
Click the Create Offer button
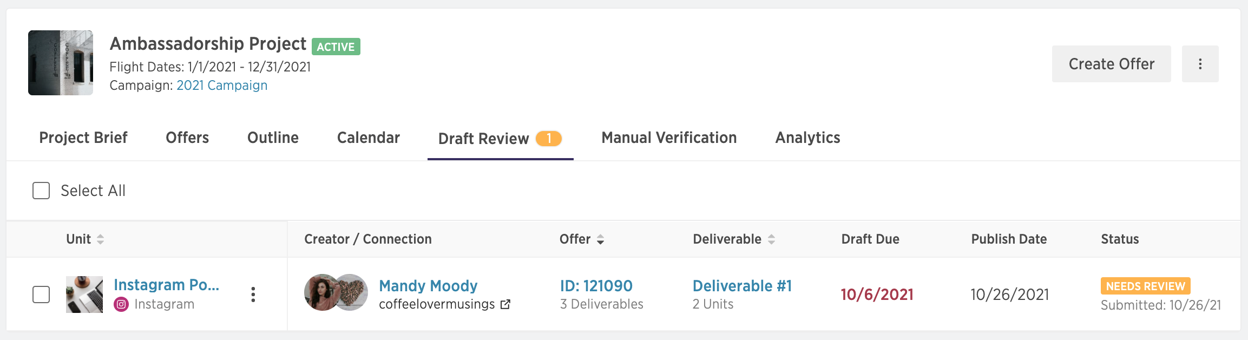click(x=1112, y=64)
